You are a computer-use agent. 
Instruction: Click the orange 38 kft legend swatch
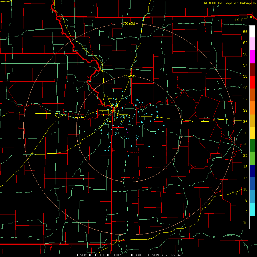coord(252,108)
